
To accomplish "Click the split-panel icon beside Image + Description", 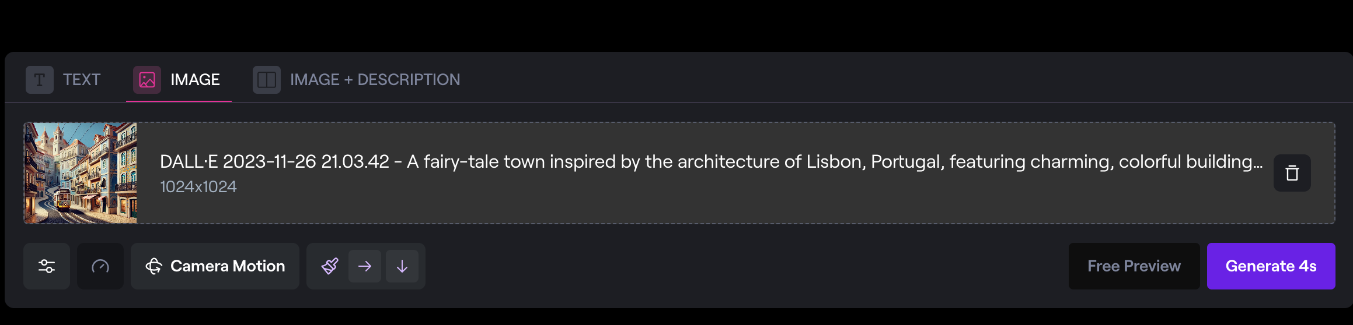I will [267, 80].
